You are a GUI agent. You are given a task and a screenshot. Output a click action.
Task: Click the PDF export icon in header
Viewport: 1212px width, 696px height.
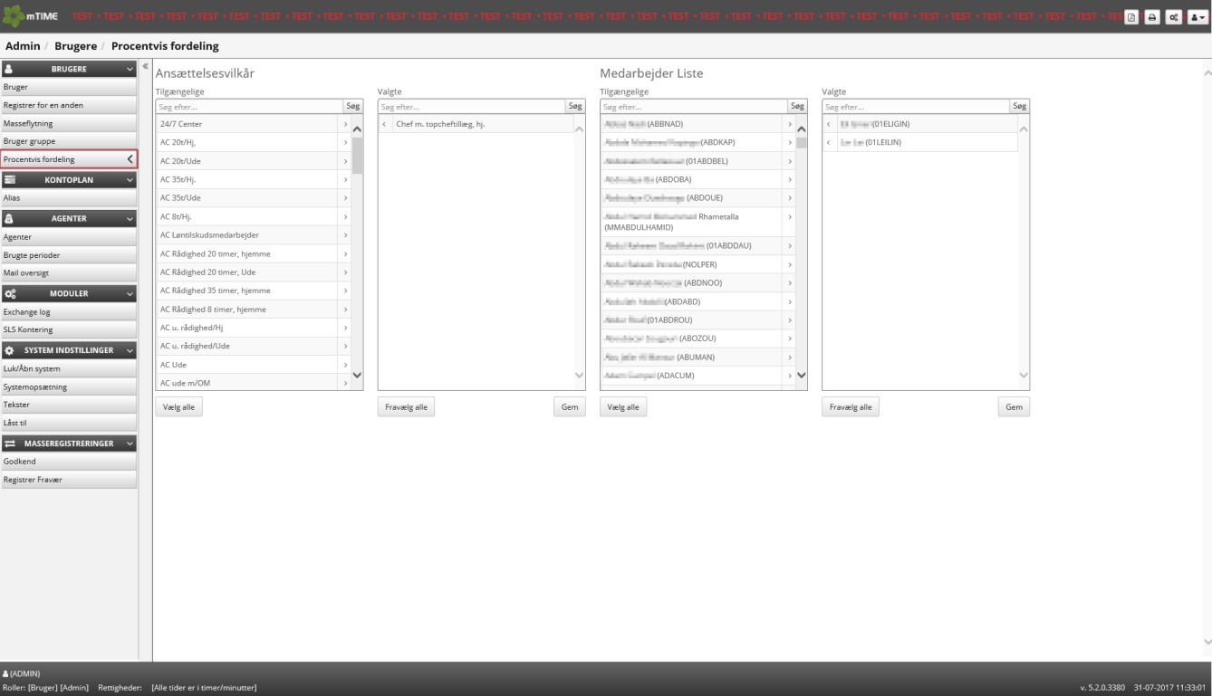(x=1132, y=17)
